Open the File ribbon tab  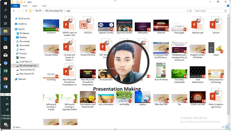(x=15, y=6)
